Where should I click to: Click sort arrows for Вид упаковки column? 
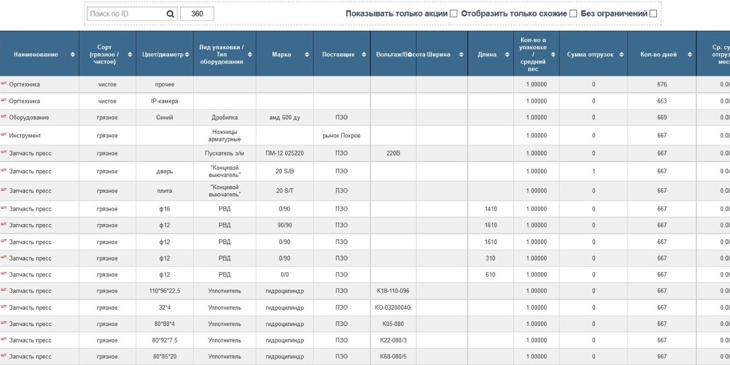tap(250, 54)
